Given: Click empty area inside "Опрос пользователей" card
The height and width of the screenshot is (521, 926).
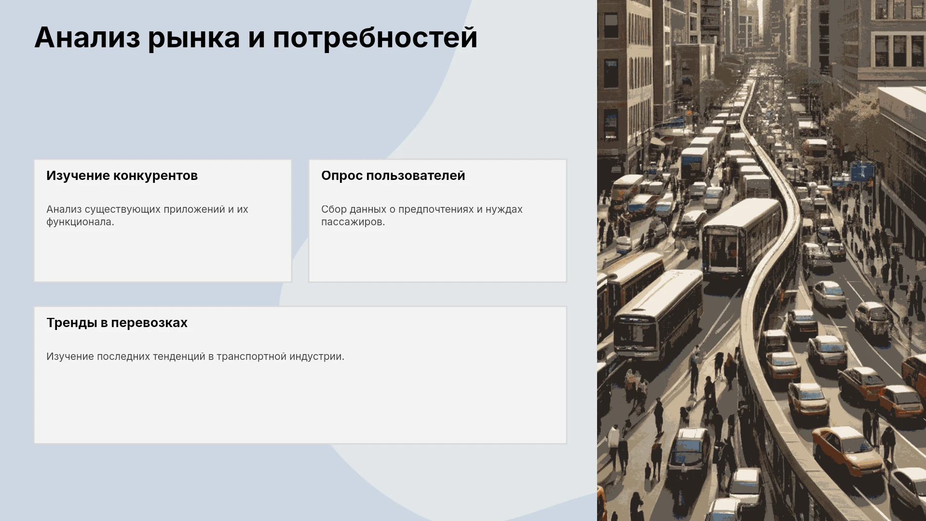Looking at the screenshot, I should pos(437,256).
